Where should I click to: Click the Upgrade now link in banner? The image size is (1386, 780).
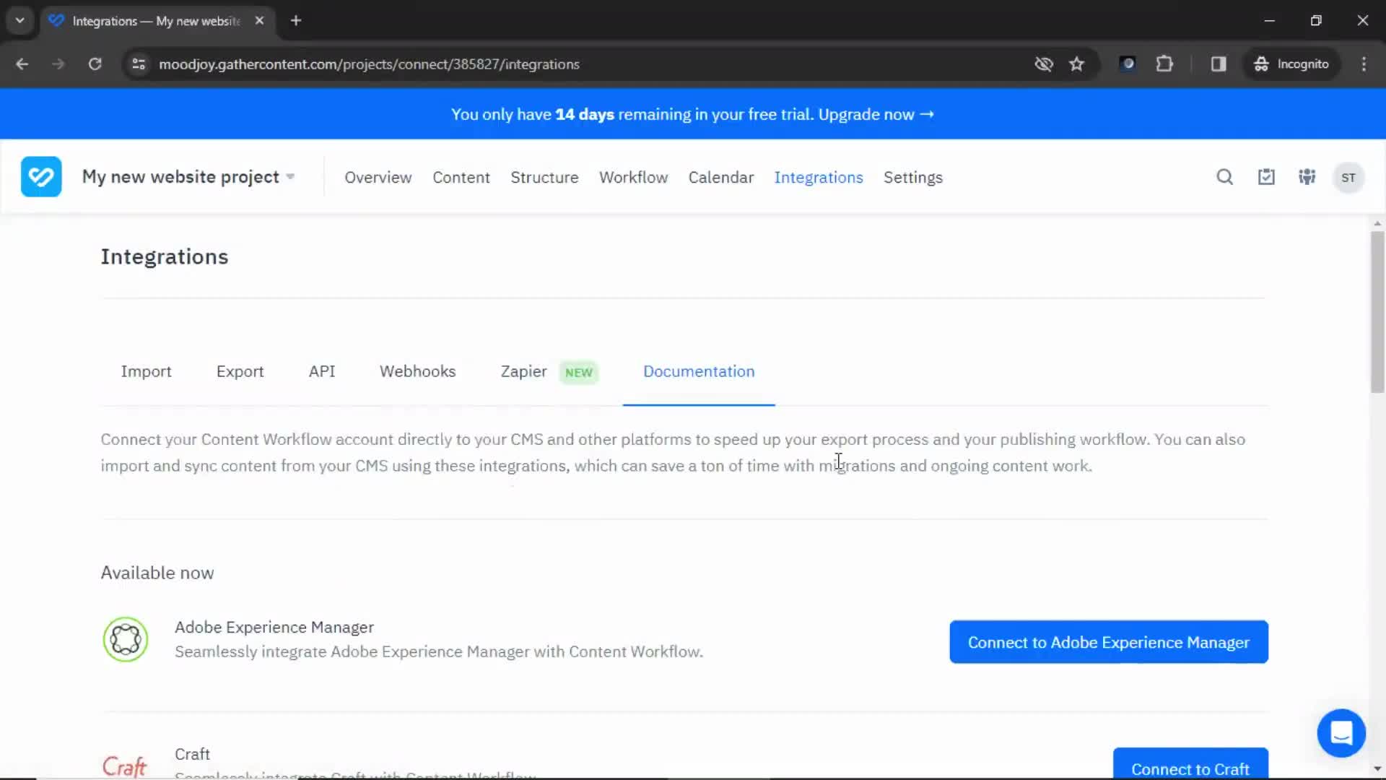click(x=876, y=114)
